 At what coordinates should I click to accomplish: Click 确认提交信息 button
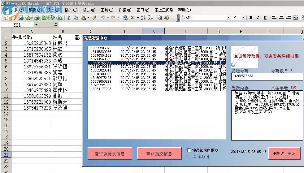point(159,154)
